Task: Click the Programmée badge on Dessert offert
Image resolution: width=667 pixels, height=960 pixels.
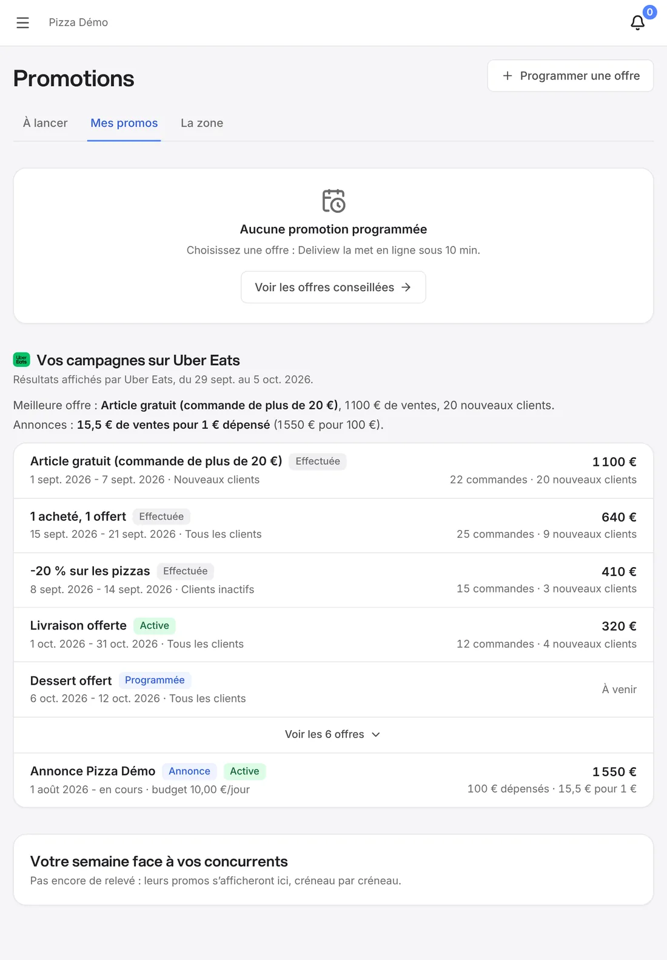Action: pos(155,680)
